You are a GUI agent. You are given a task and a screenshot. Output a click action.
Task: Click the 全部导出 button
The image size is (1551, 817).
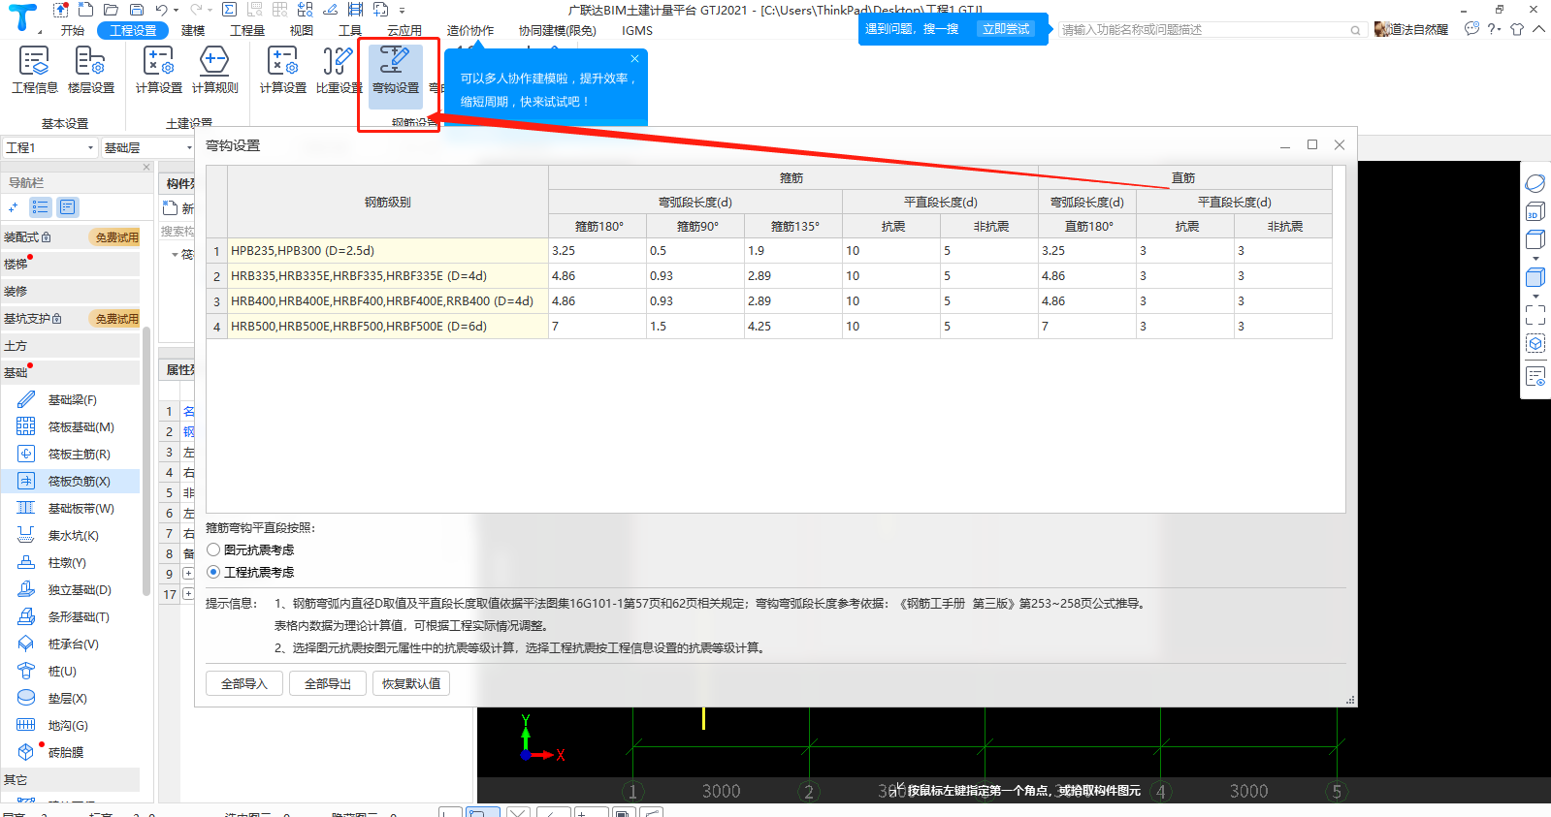(328, 683)
